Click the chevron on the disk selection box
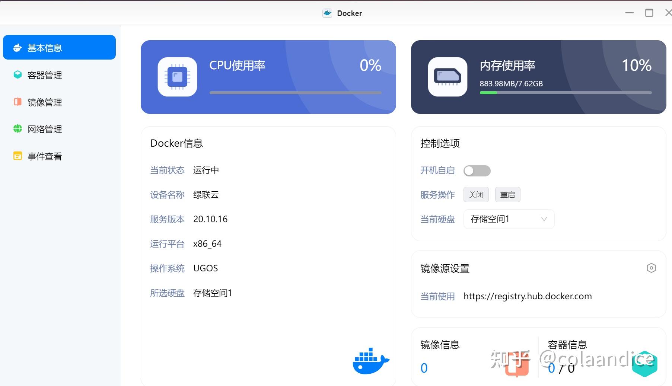672x386 pixels. click(x=544, y=219)
